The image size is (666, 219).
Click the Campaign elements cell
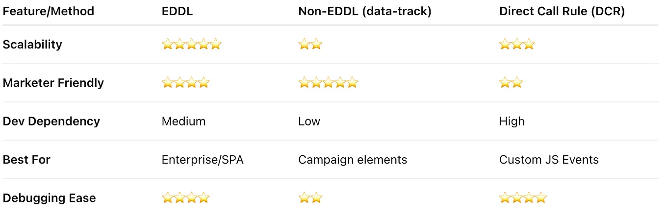click(x=353, y=160)
